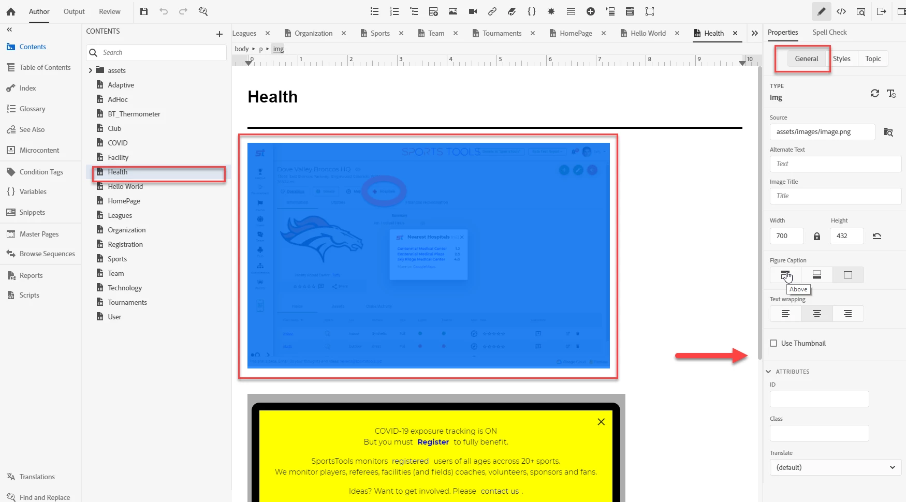Collapse the left sidebar with double chevron
The height and width of the screenshot is (502, 906).
pos(9,29)
